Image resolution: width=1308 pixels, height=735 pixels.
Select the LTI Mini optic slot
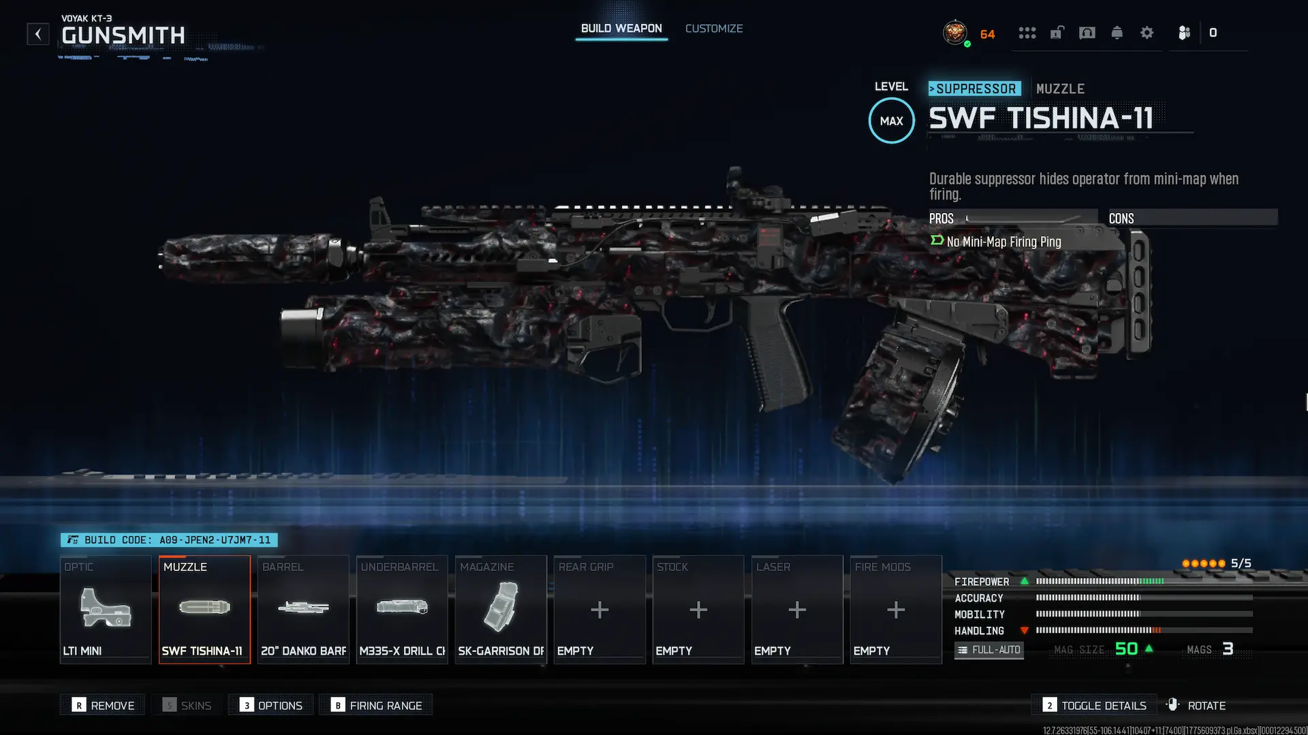coord(106,609)
